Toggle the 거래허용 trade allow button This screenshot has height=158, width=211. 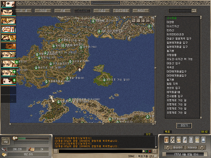tap(192, 147)
